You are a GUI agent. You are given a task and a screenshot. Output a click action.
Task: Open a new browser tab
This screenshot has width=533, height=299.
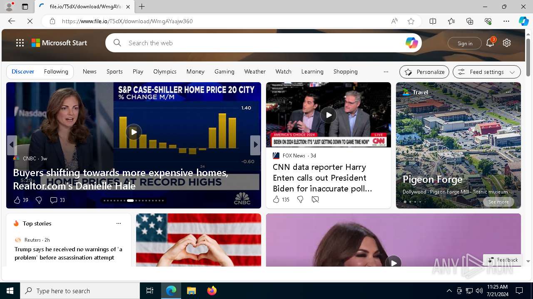pos(142,7)
